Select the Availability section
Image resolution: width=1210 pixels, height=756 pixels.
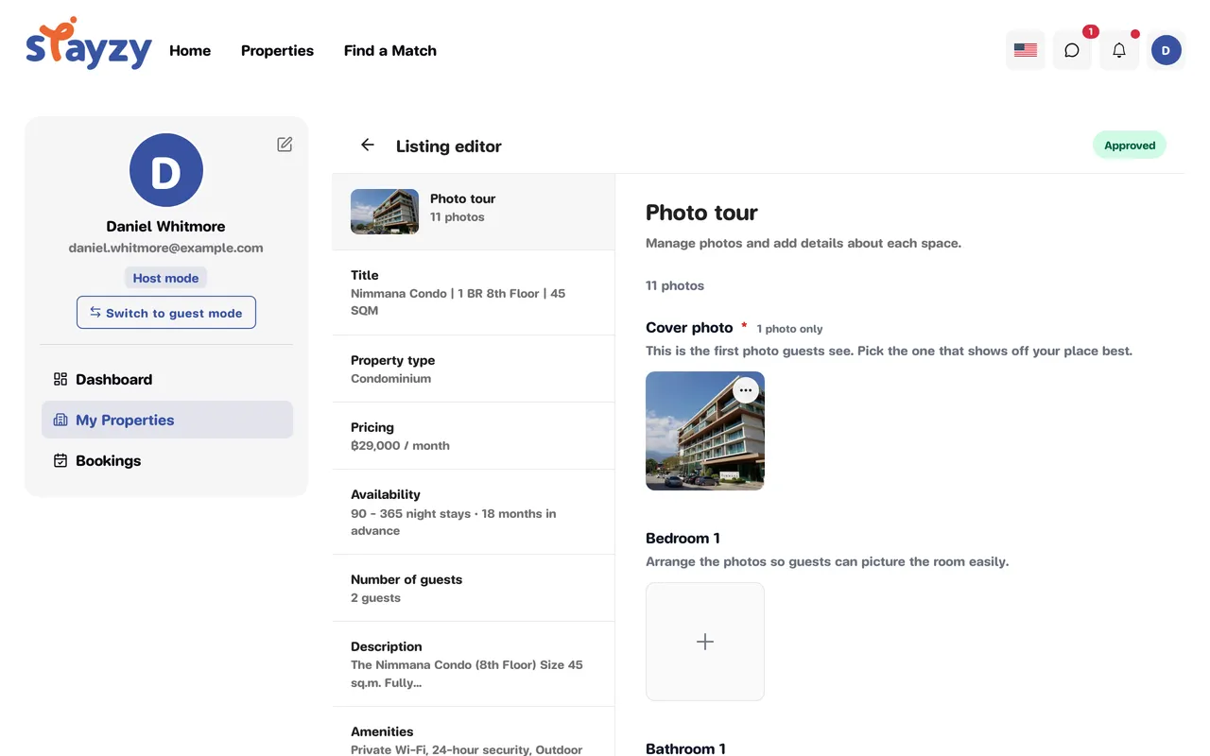[474, 512]
